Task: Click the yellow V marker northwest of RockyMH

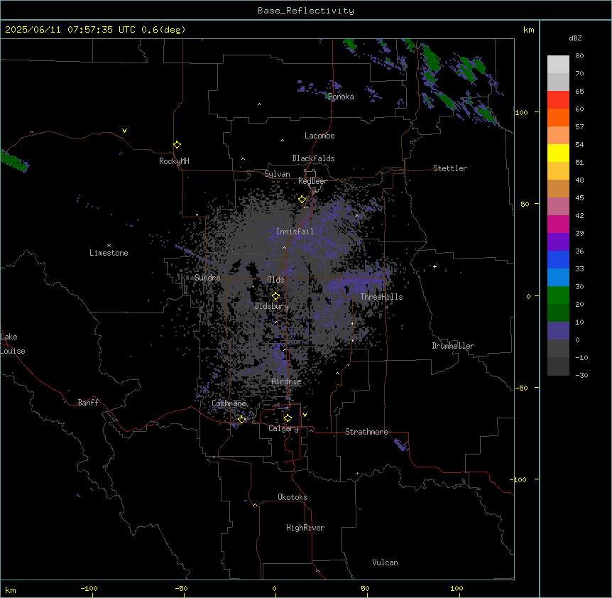Action: pos(124,131)
